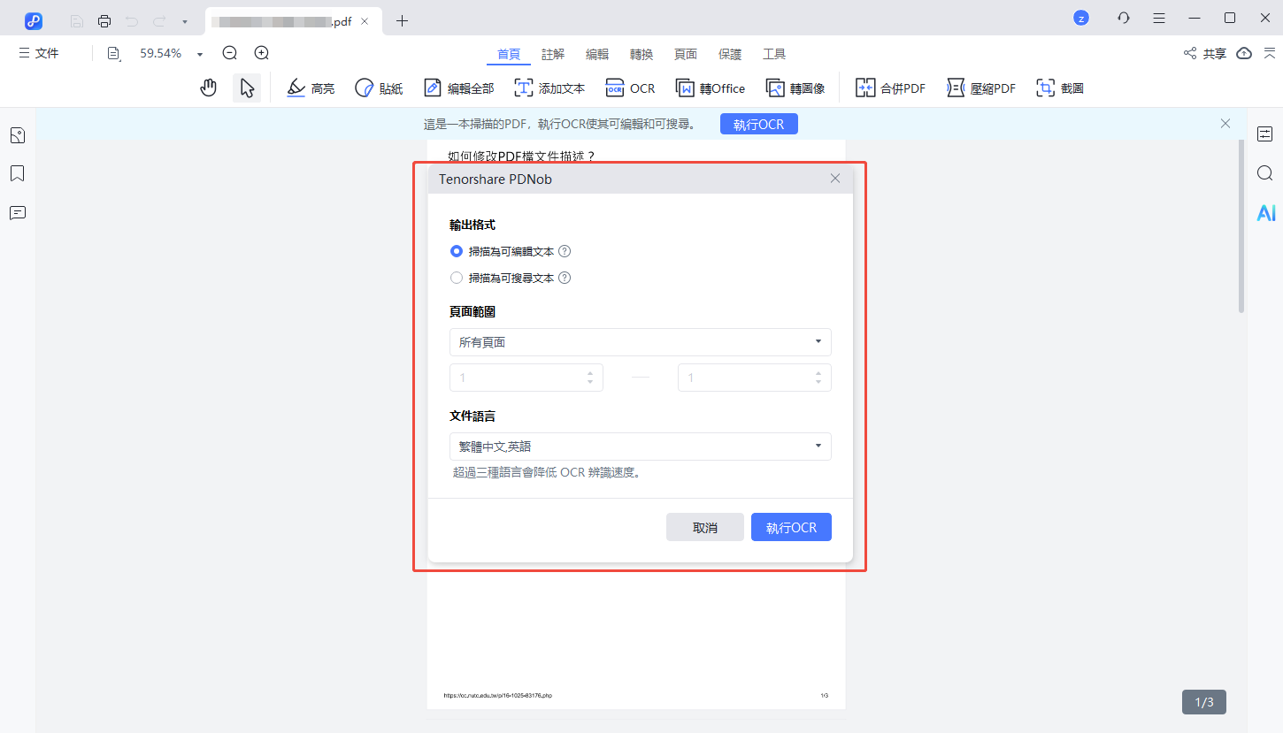Click the 截圖 screenshot tool
This screenshot has width=1283, height=733.
coord(1060,88)
